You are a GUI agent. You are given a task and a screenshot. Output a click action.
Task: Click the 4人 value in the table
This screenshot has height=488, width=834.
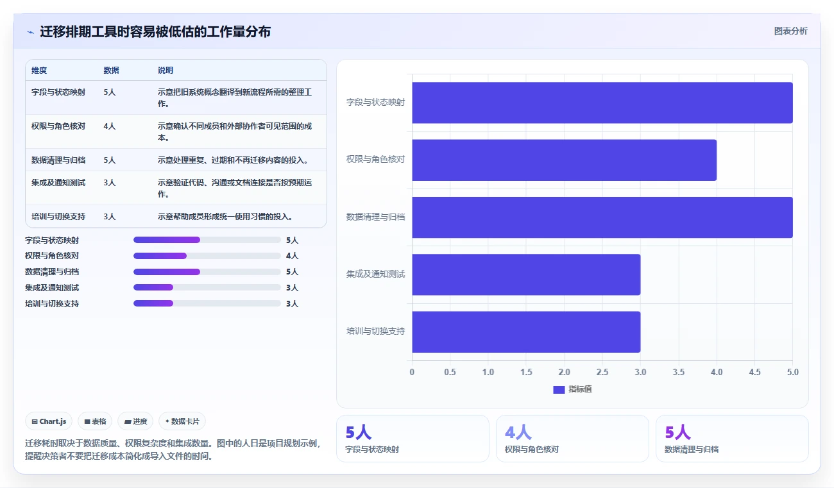110,126
